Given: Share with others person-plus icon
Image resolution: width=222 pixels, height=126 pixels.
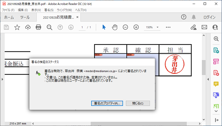Looking at the screenshot, I should 215,27.
